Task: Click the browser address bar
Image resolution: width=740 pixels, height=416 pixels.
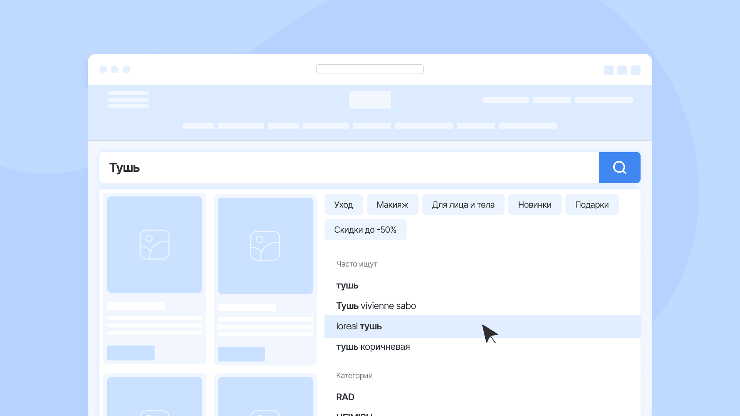Action: [x=370, y=69]
